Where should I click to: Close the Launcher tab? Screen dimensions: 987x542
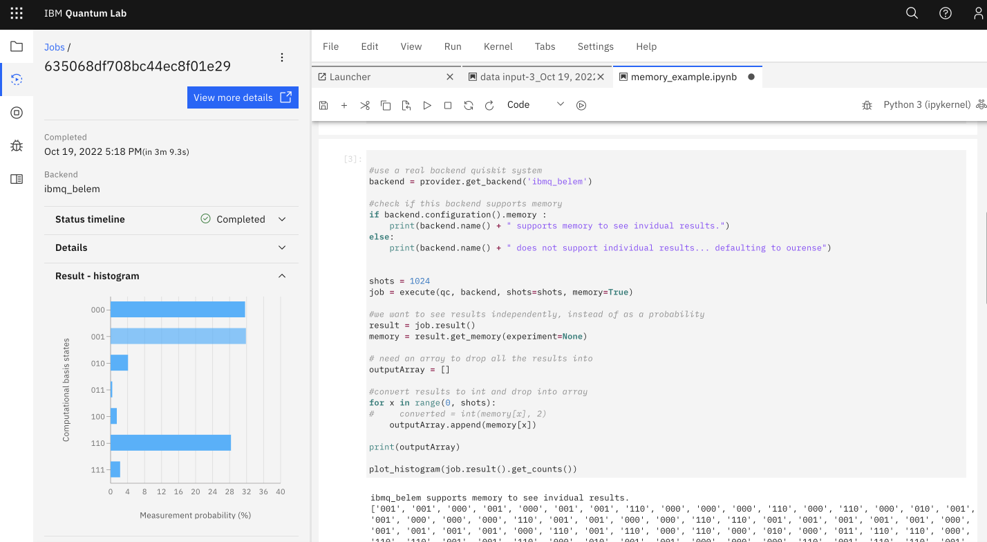pos(450,77)
